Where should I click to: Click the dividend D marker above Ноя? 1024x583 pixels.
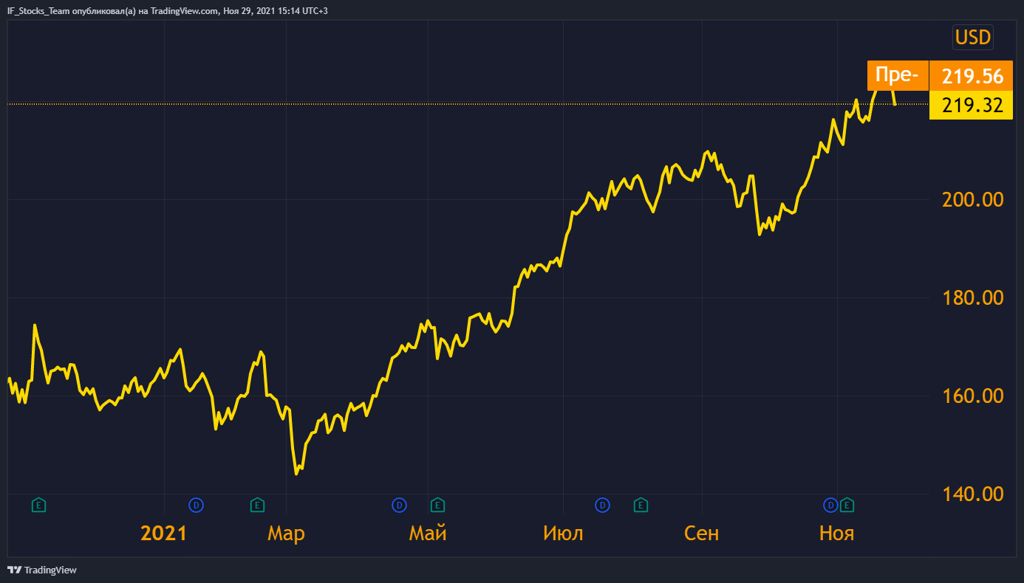830,506
